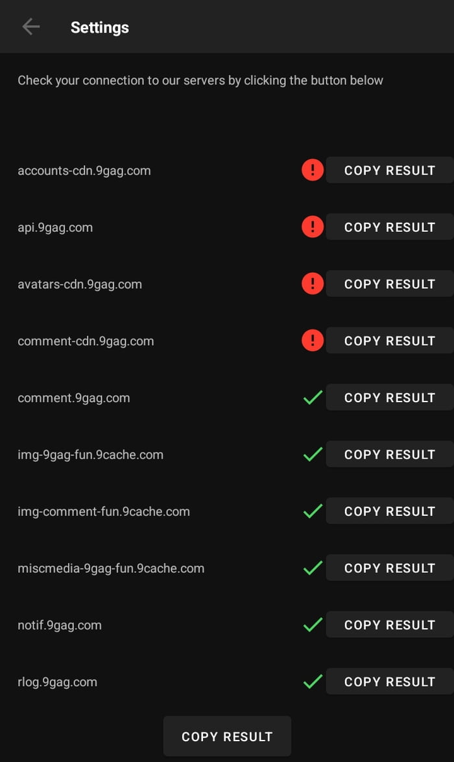Viewport: 454px width, 762px height.
Task: Copy result for img-9gag-fun.9cache.com
Action: [389, 453]
